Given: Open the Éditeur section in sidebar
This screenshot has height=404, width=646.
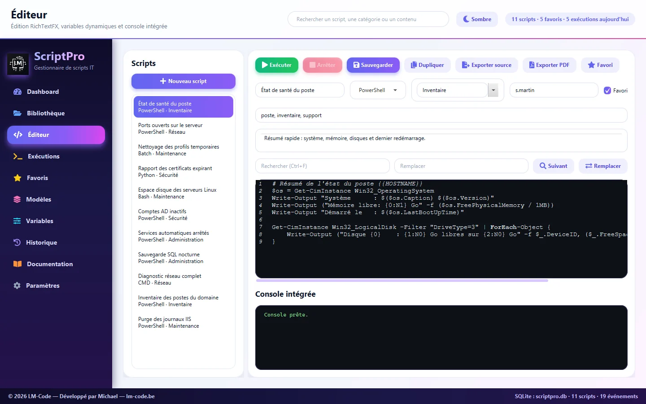Looking at the screenshot, I should click(x=56, y=135).
